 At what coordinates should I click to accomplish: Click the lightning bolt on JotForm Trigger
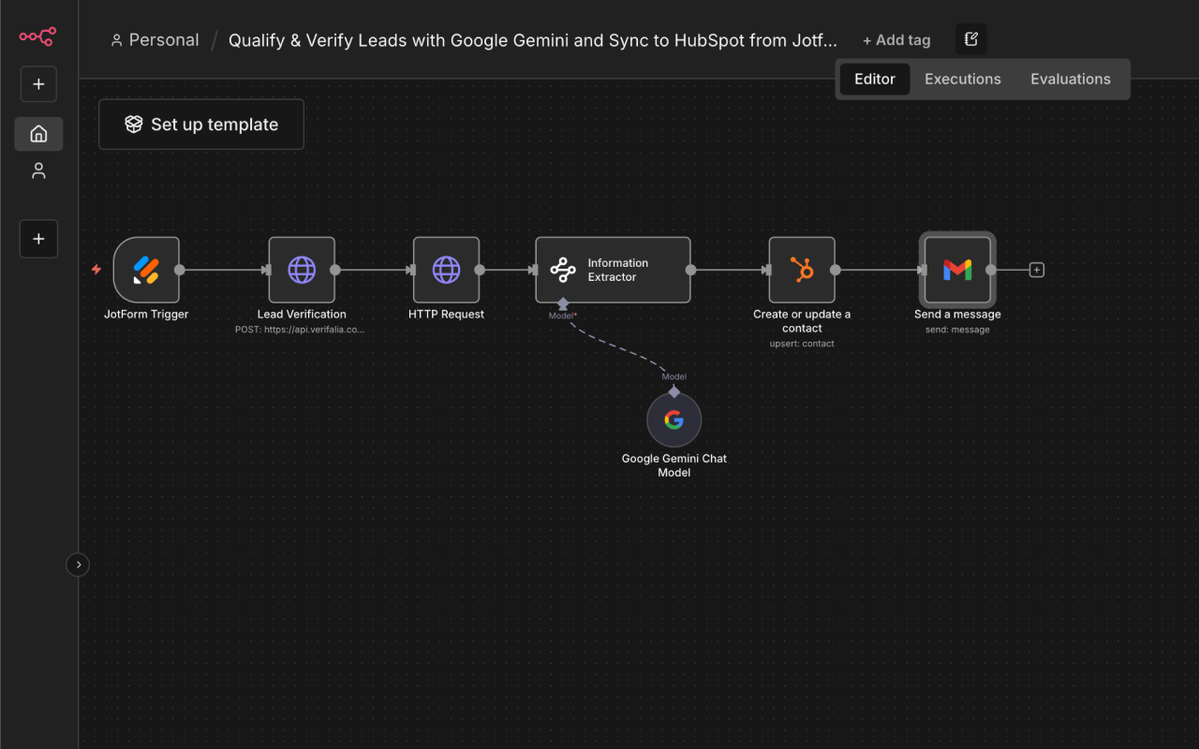click(x=96, y=269)
